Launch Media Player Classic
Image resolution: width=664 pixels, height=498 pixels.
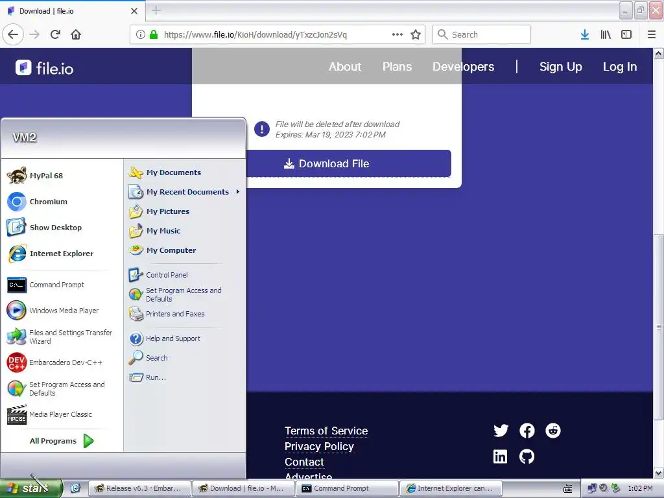(49, 414)
